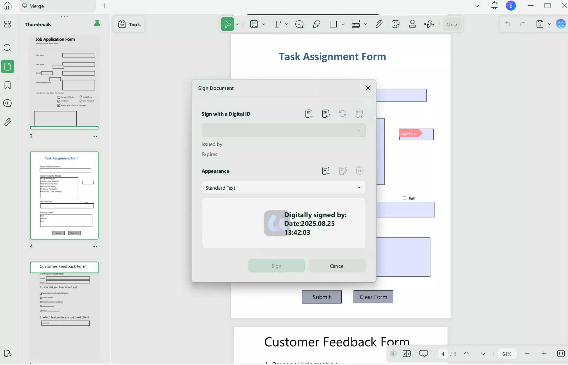Image resolution: width=568 pixels, height=365 pixels.
Task: Pick the pencil drawing tool
Action: pos(316,24)
